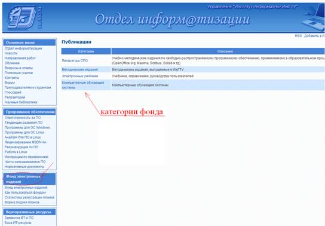The width and height of the screenshot is (325, 226).
Task: Click the 'Отдел информ@тизации' banner title
Action: point(173,20)
